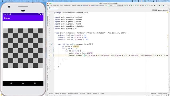Click the Debug app bug icon

click(x=131, y=6)
